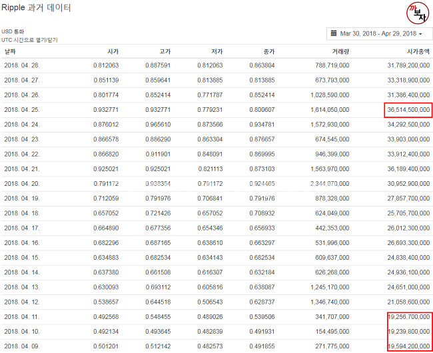
Task: Select the date cell 2018. 04. 21.
Action: 22,169
